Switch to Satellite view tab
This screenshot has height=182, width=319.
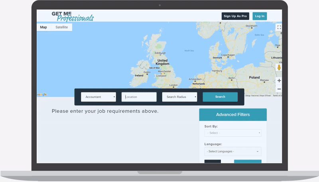62,27
